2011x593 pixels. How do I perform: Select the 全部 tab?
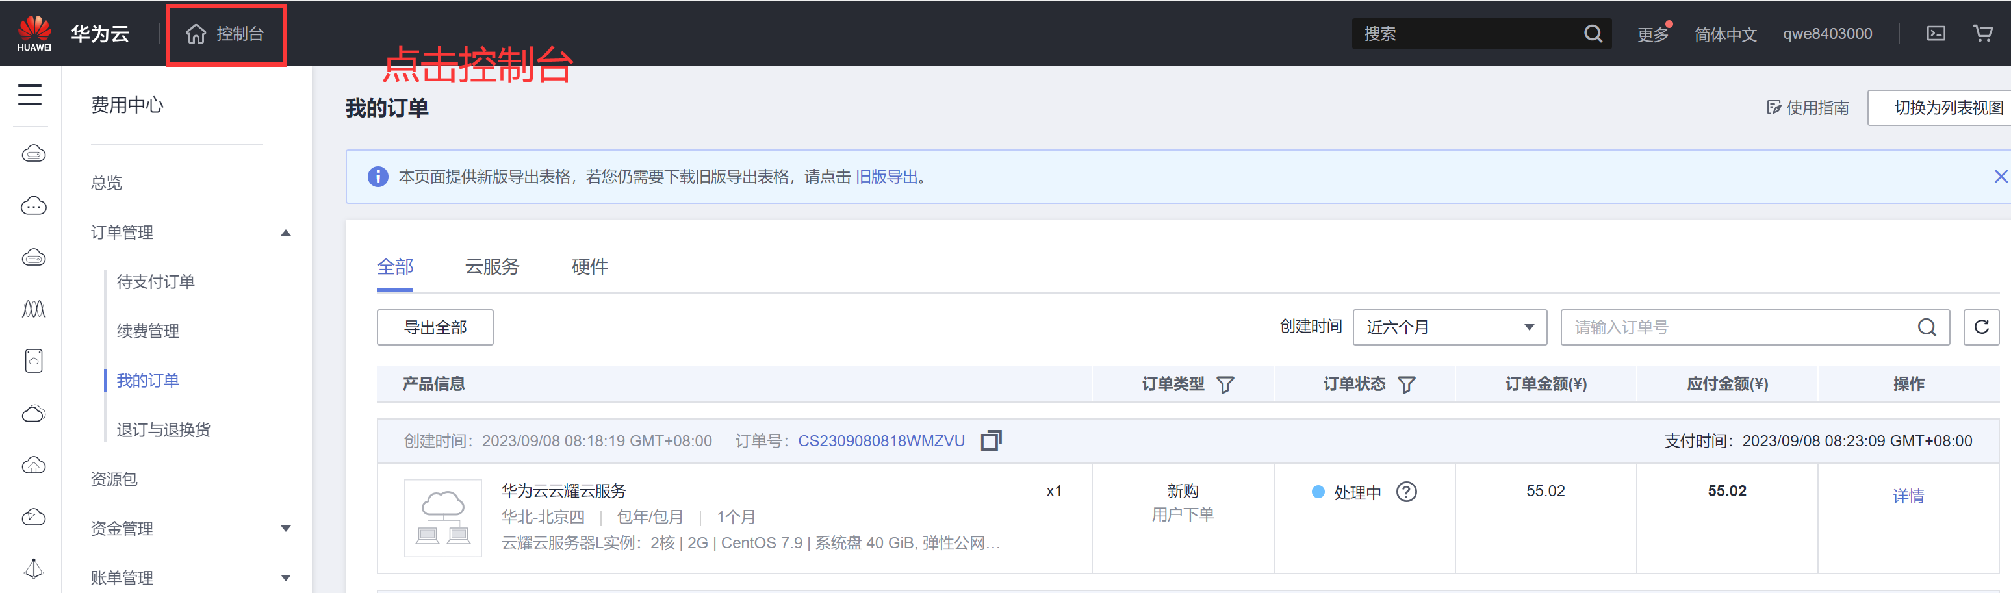395,267
